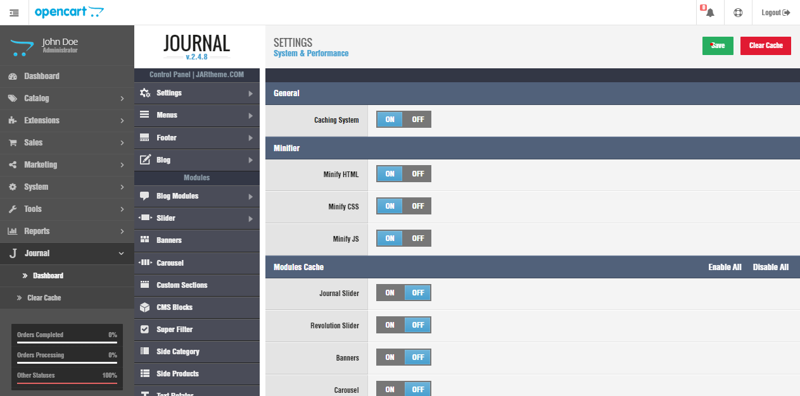Click the Marketing share icon
The image size is (800, 396).
click(x=13, y=164)
